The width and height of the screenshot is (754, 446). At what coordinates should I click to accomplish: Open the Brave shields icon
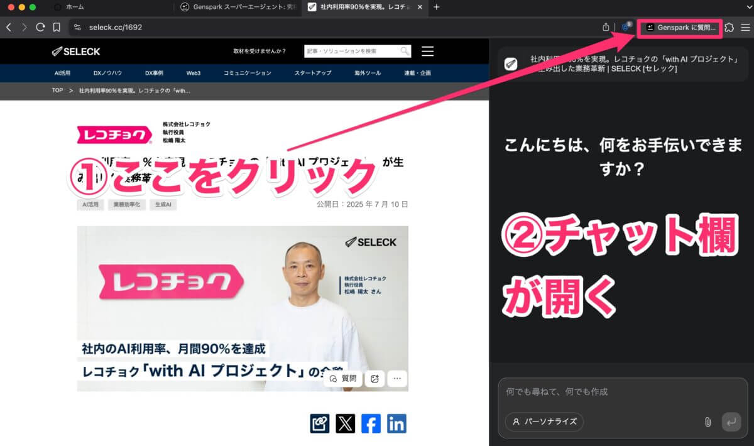click(626, 27)
